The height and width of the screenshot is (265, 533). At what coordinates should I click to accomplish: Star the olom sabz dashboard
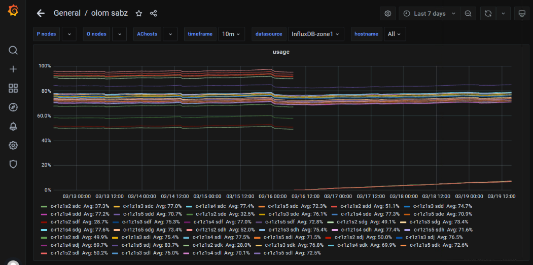[x=139, y=14]
